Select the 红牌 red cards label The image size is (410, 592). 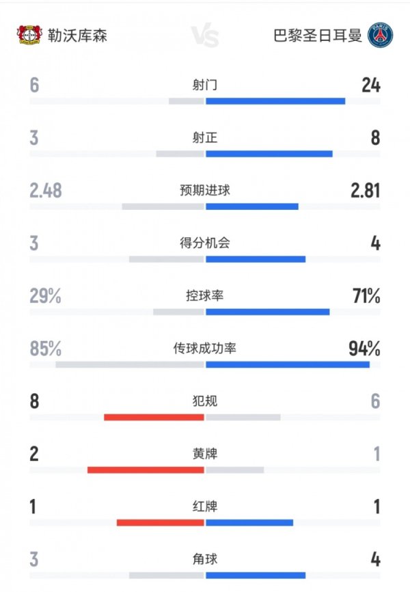click(x=205, y=507)
